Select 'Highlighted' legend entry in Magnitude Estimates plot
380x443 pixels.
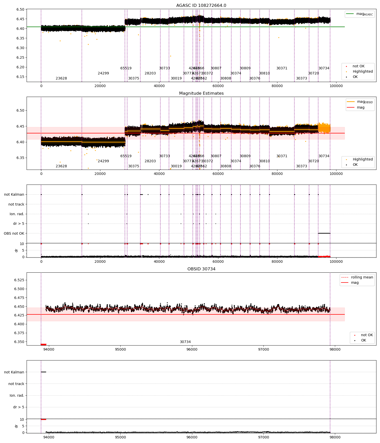(x=359, y=159)
